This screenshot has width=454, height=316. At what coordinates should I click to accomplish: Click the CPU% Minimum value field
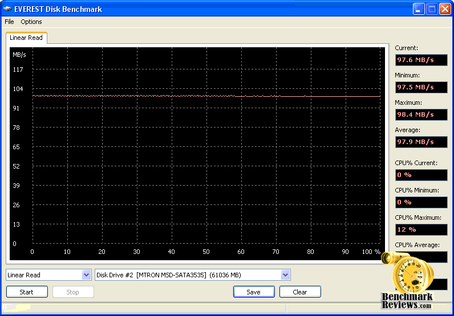[421, 202]
